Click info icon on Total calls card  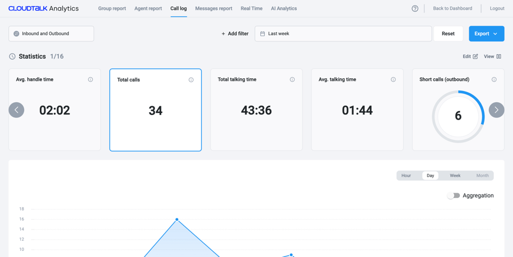(x=191, y=80)
